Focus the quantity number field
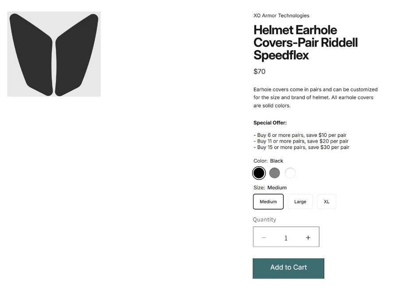Viewport: 393px width, 288px height. [286, 238]
